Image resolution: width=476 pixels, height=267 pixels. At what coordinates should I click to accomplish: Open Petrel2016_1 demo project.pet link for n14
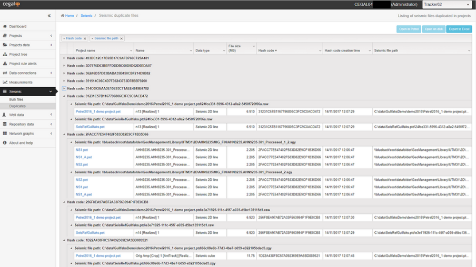point(98,218)
